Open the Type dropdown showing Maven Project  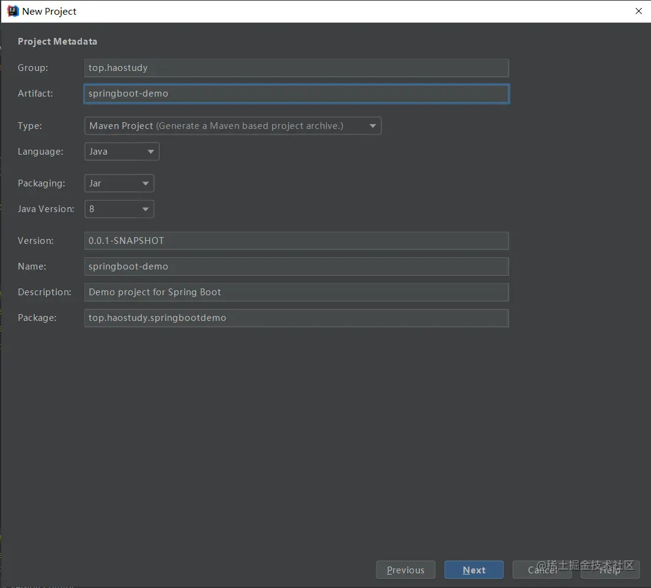(x=232, y=126)
